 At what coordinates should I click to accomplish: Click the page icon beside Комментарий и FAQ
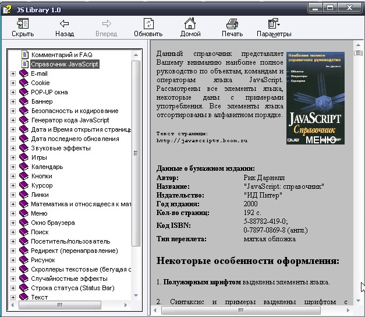(25, 55)
